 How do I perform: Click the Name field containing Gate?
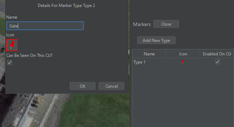coord(45,26)
